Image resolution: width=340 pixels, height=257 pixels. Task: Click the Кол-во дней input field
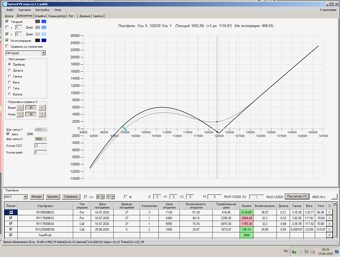coord(41,152)
